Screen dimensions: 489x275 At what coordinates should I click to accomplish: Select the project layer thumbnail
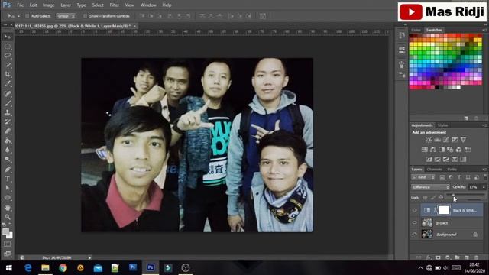click(427, 222)
